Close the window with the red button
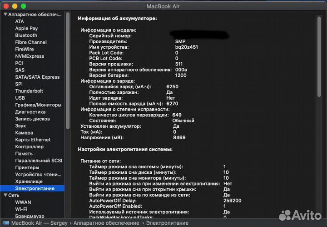This screenshot has width=327, height=227. pos(6,6)
